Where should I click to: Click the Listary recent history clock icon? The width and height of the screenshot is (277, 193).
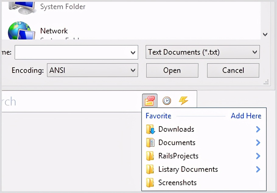(x=167, y=100)
